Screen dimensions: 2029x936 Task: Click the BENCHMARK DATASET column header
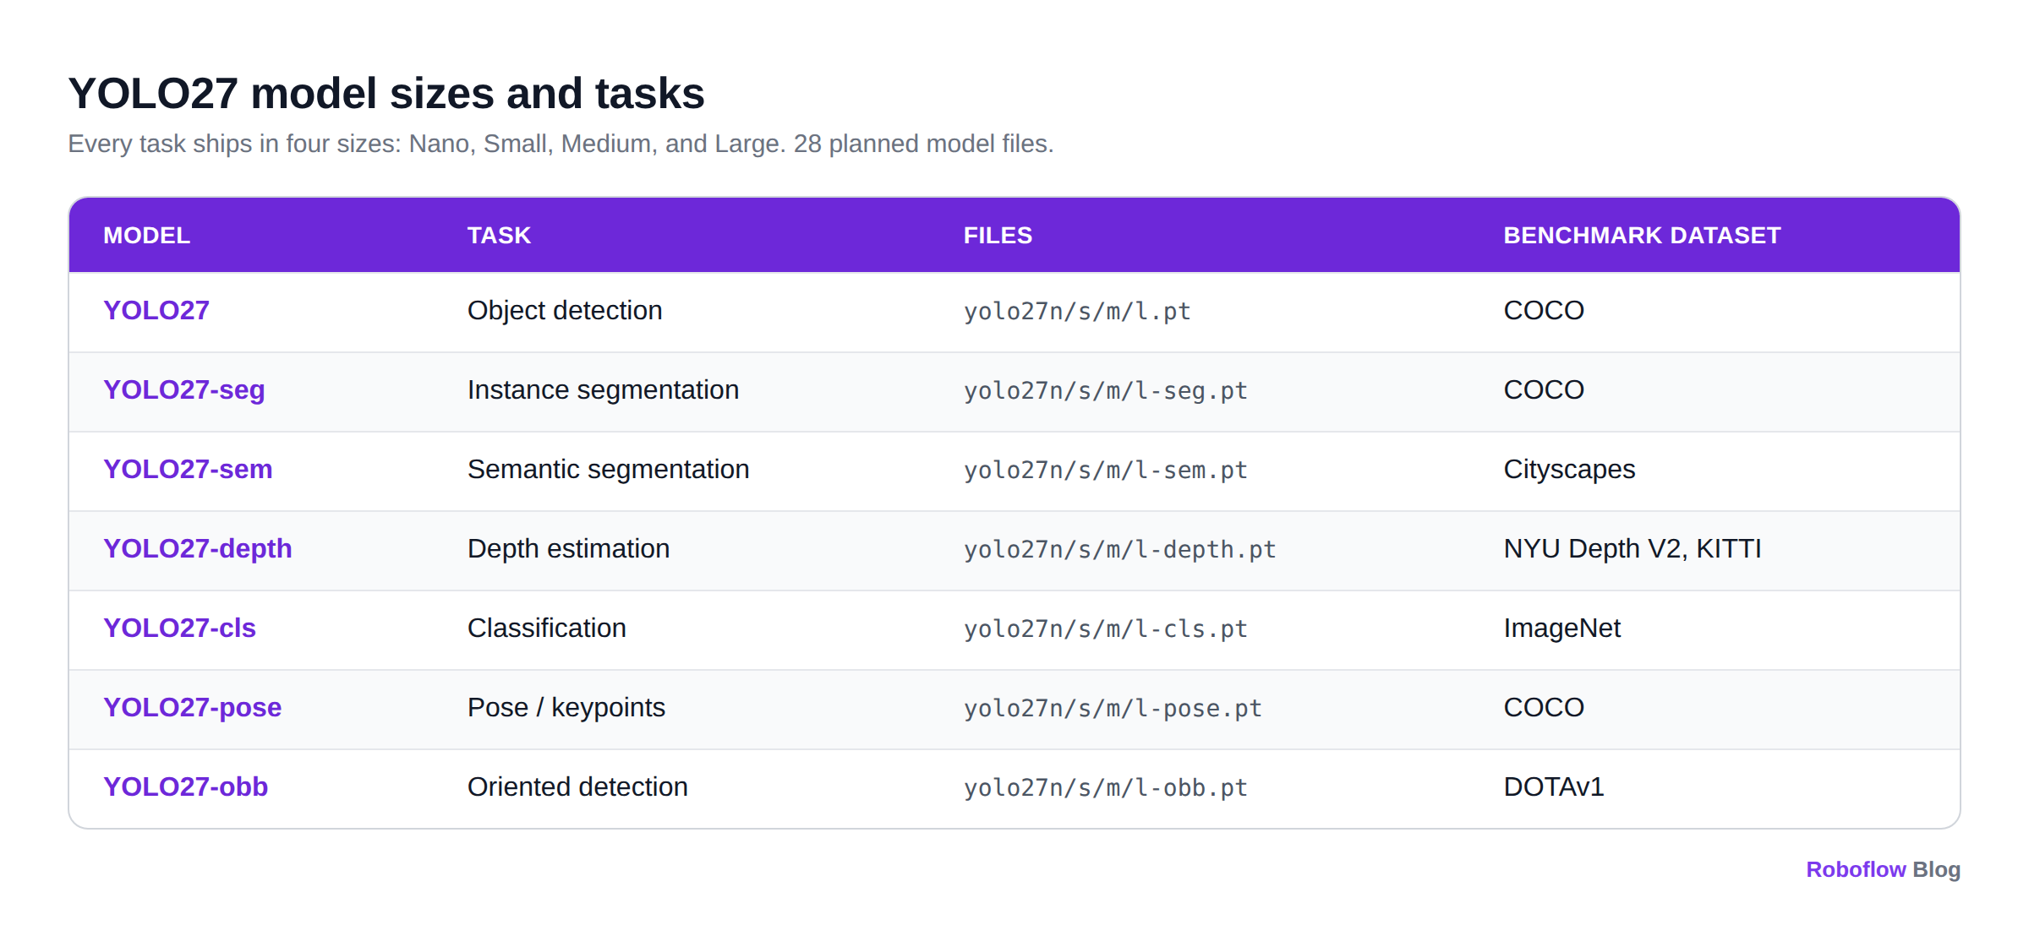coord(1642,236)
